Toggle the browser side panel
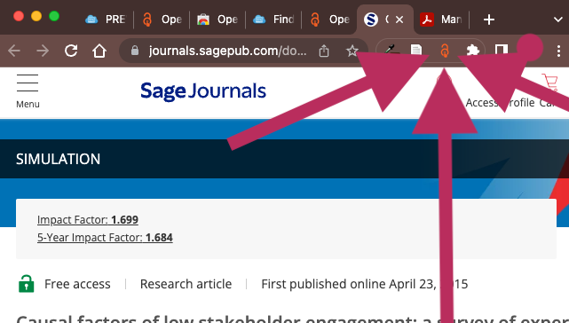Viewport: 569px width, 323px height. [502, 50]
